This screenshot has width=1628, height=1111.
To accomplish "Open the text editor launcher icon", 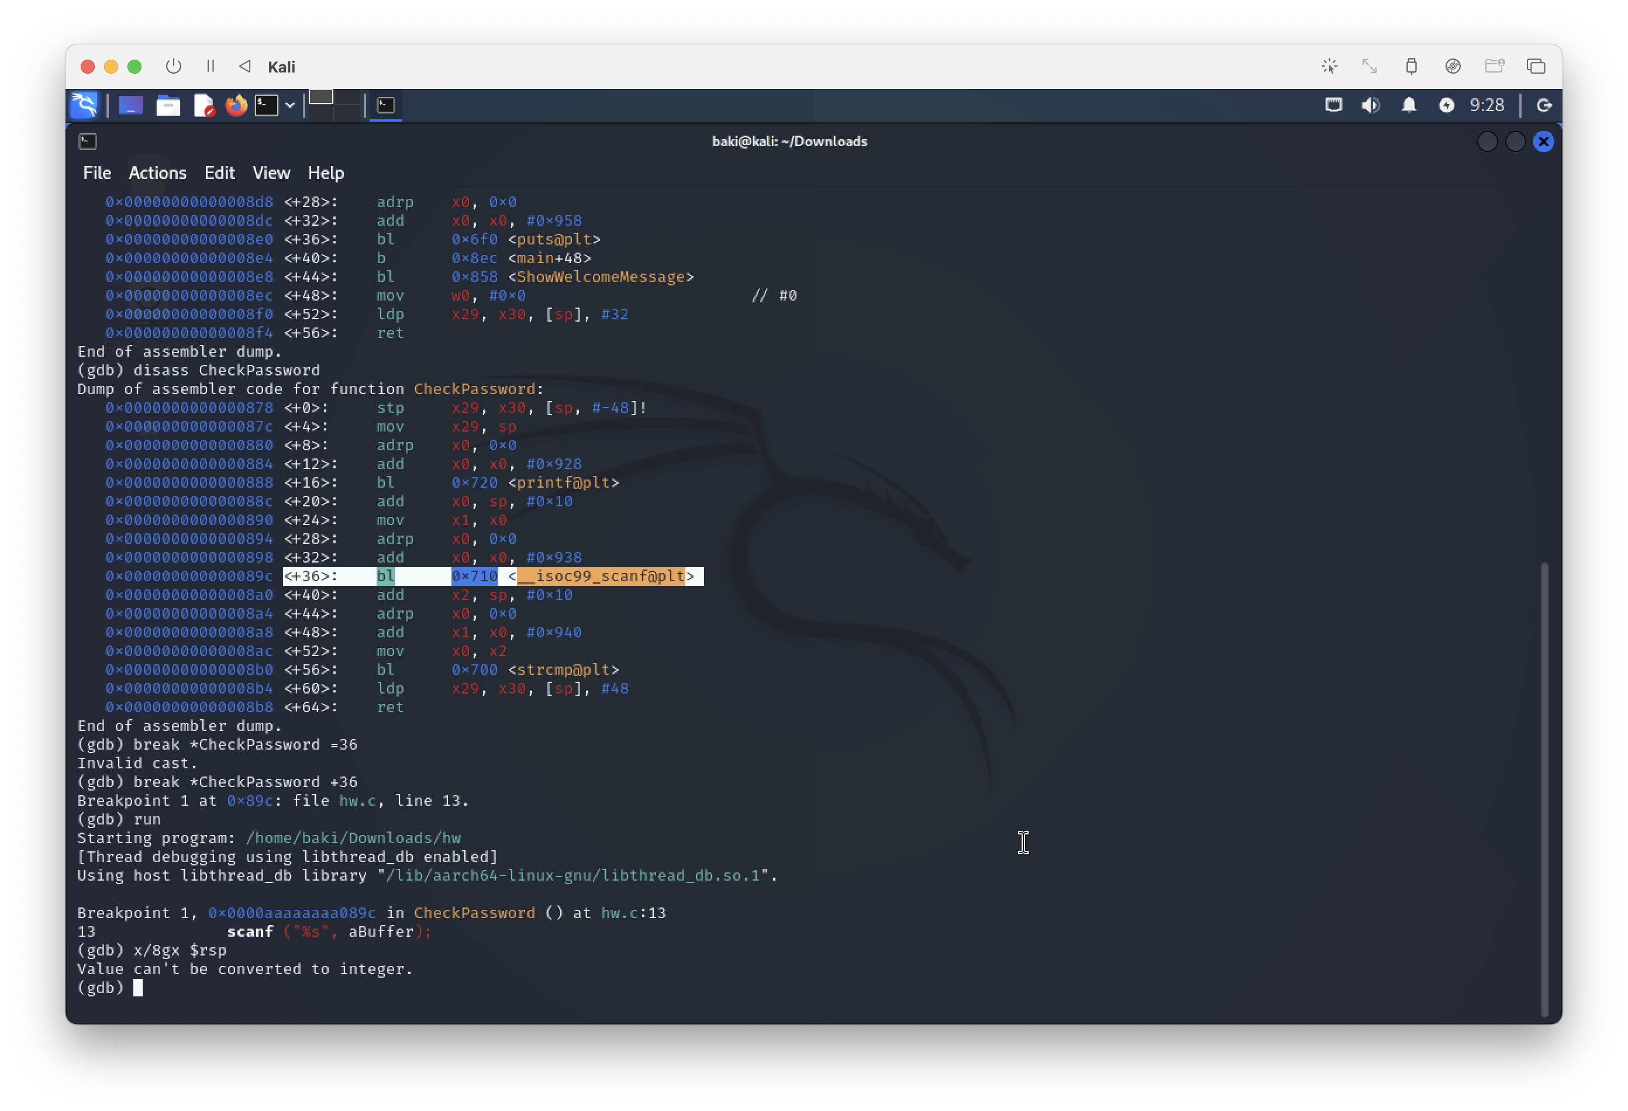I will point(203,105).
